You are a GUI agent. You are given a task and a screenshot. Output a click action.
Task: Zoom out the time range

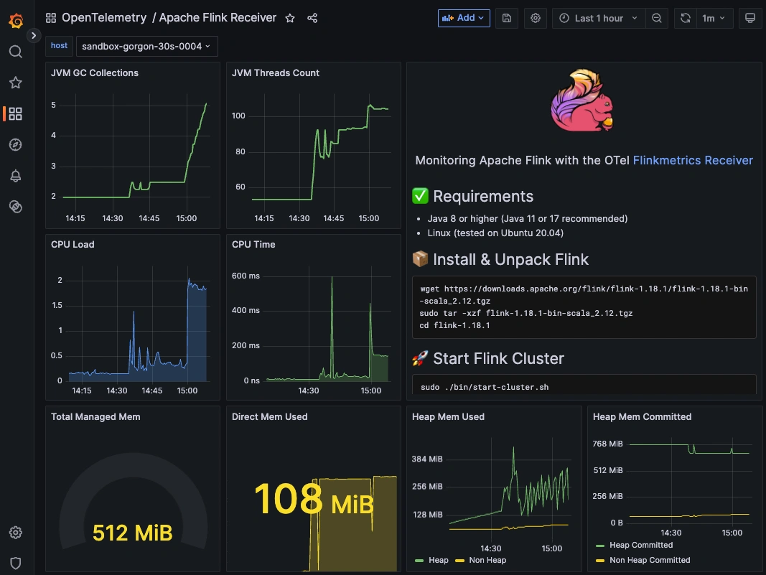[657, 18]
